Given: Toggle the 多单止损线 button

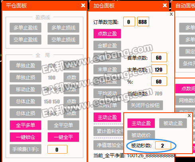Looking at the screenshot, I should [x=63, y=27].
